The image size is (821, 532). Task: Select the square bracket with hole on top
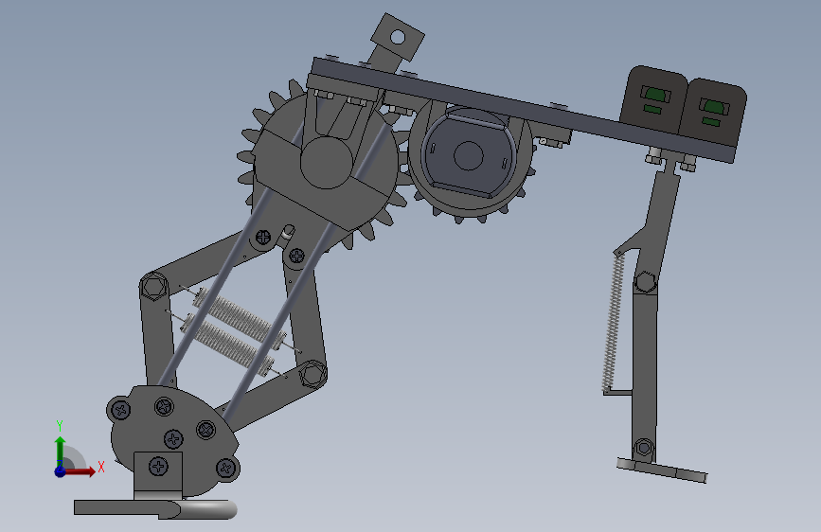[x=398, y=37]
